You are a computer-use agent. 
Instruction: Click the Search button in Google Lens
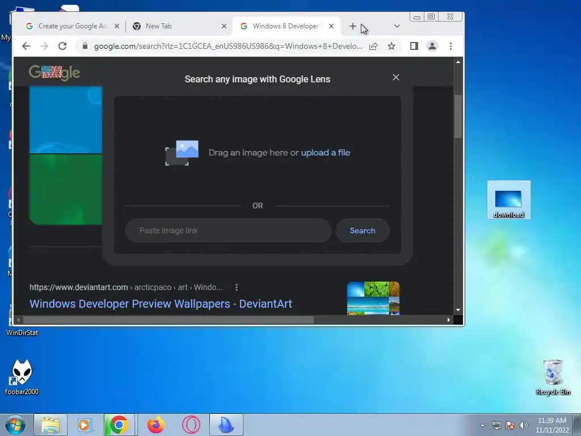click(x=363, y=230)
